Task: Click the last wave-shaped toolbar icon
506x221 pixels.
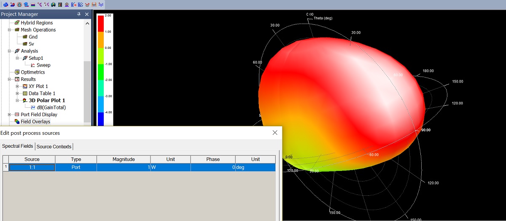Action: [101, 5]
